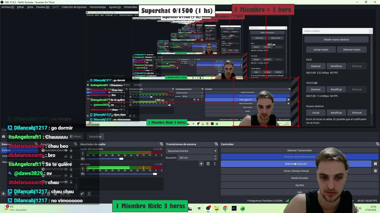Click Añadir nuevo destino button
Screen dimensions: 380x213
(336, 39)
